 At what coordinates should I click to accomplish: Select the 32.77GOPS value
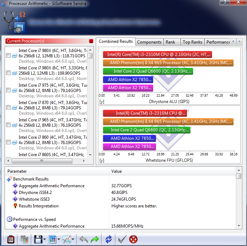(x=121, y=186)
